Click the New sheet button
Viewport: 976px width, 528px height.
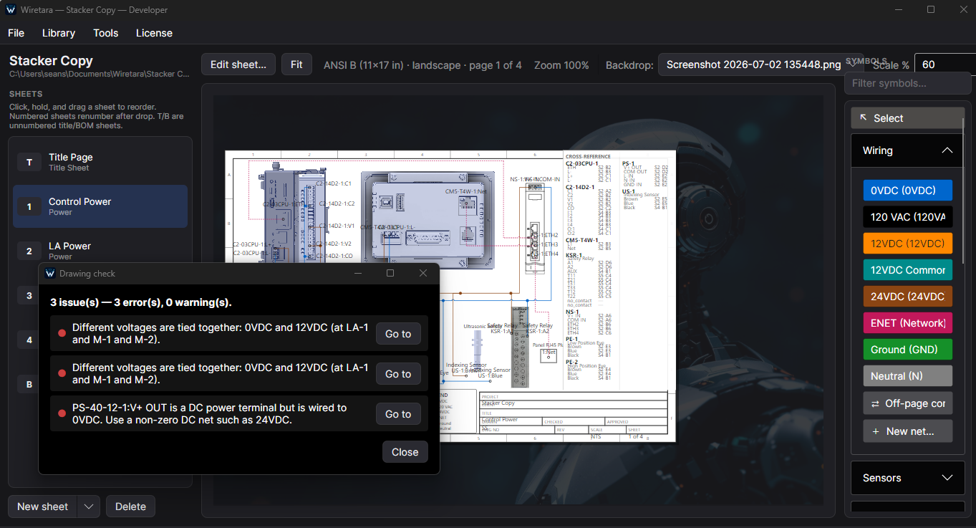tap(43, 507)
